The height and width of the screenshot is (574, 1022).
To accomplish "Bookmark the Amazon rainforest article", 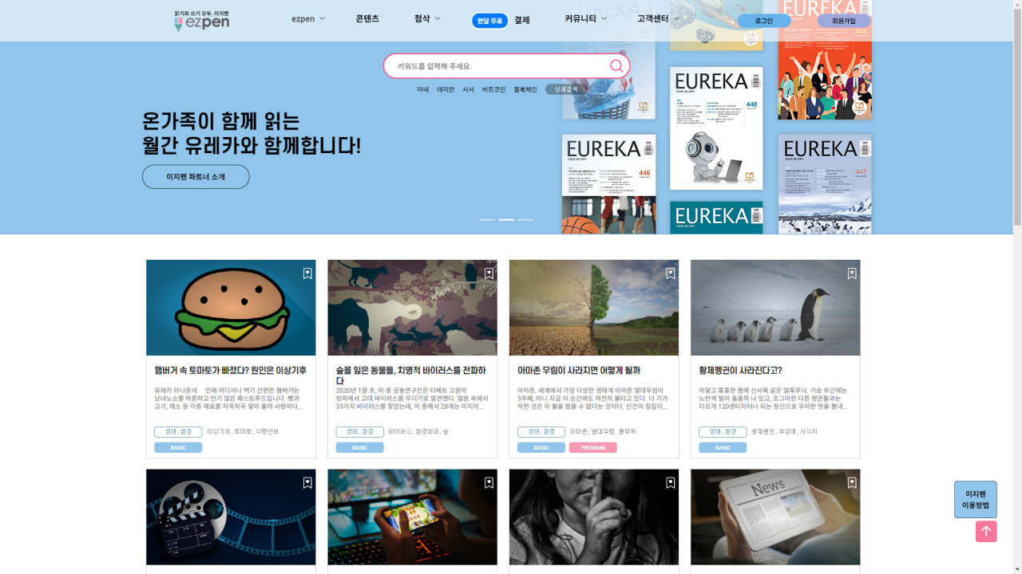I will point(671,273).
